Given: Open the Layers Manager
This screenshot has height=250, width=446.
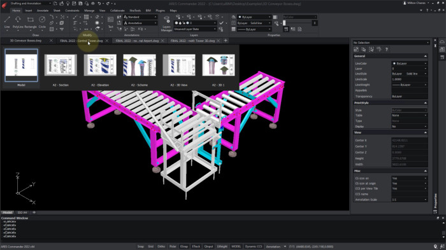Looking at the screenshot, I should coord(166,24).
